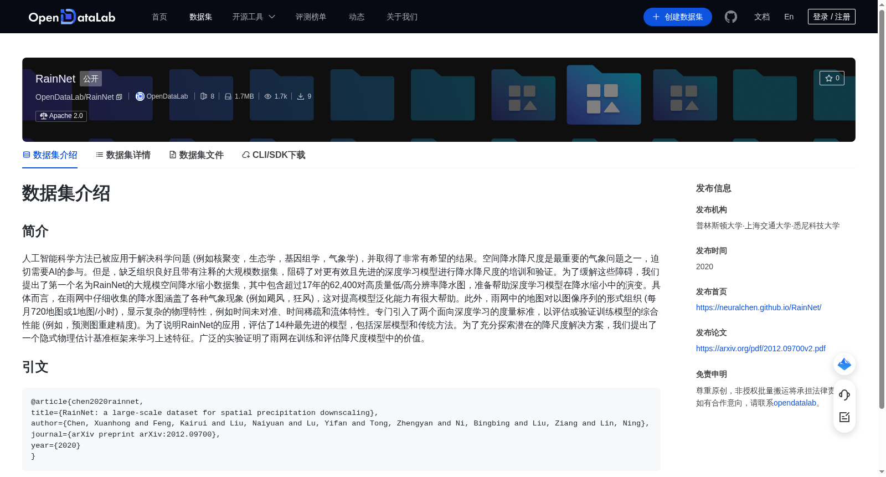
Task: Switch language to En
Action: tap(789, 17)
